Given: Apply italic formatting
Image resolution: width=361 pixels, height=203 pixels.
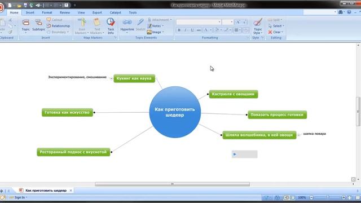Looking at the screenshot, I should coord(186,30).
